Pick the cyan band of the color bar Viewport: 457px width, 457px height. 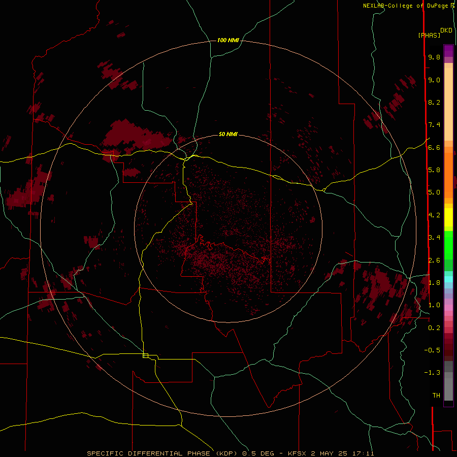[448, 279]
